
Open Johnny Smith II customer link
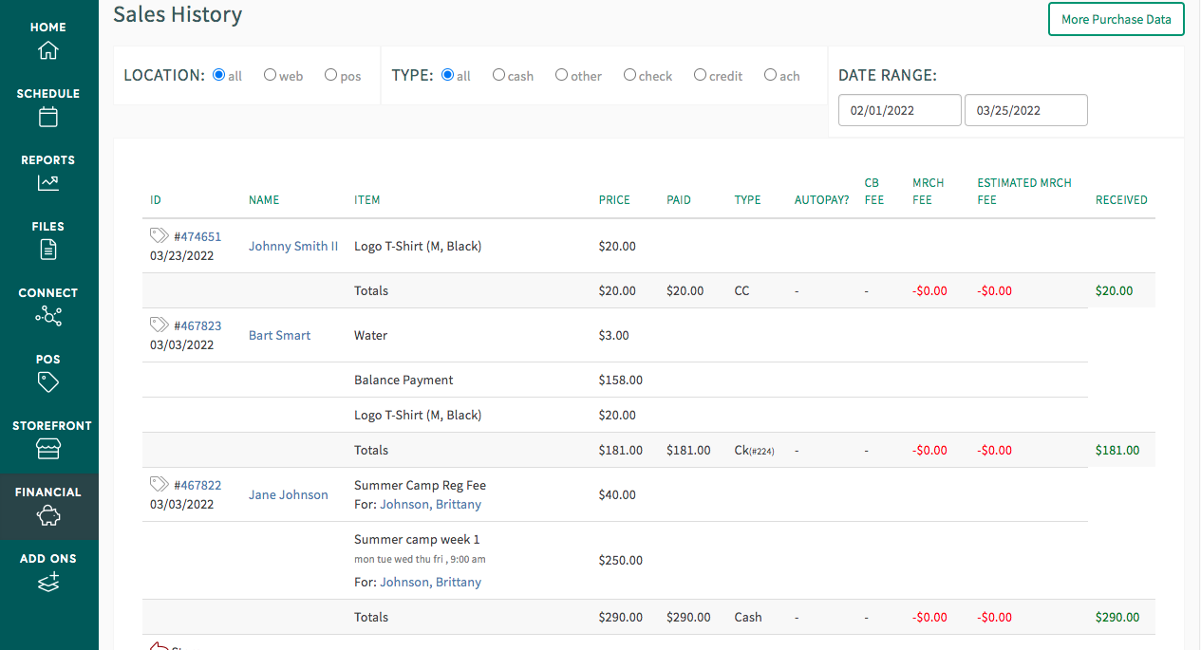pos(293,246)
